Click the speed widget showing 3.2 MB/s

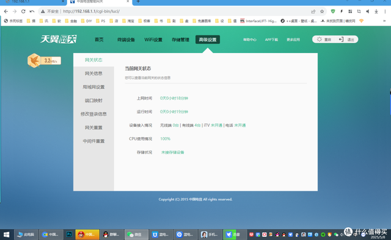[44, 60]
